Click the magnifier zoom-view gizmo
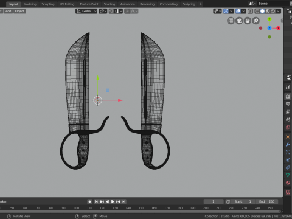The width and height of the screenshot is (292, 219). tap(256, 21)
